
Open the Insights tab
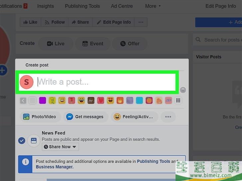(46, 6)
